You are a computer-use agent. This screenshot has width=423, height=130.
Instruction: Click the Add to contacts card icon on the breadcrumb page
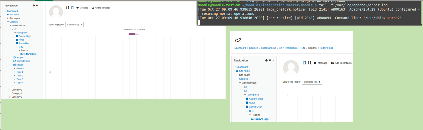coord(333,63)
